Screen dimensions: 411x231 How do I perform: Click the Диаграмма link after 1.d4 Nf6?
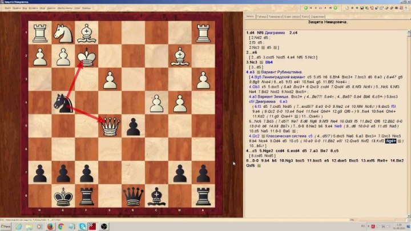[x=276, y=33]
